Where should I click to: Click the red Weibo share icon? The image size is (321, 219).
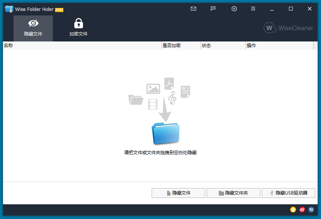[302, 210]
